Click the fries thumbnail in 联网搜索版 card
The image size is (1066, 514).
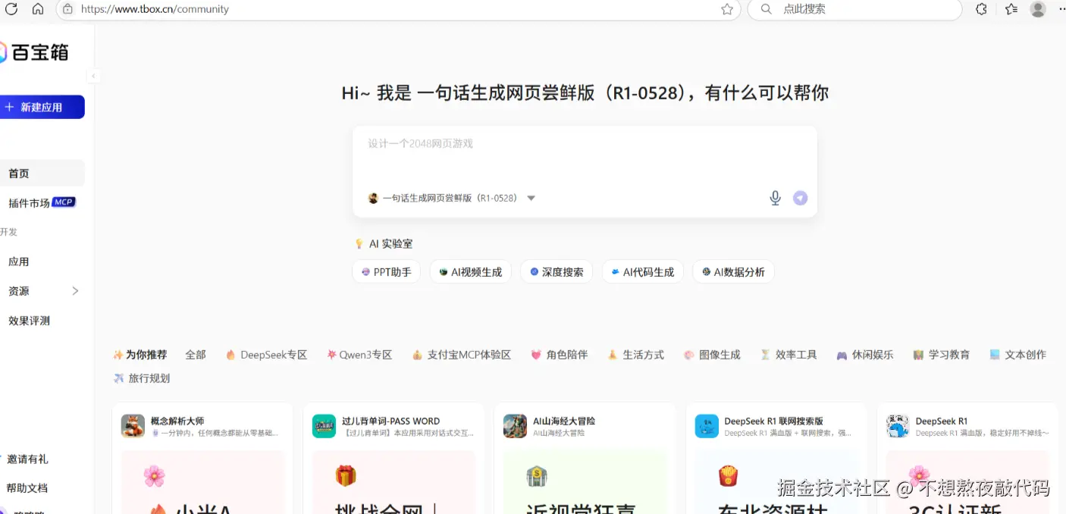(729, 476)
